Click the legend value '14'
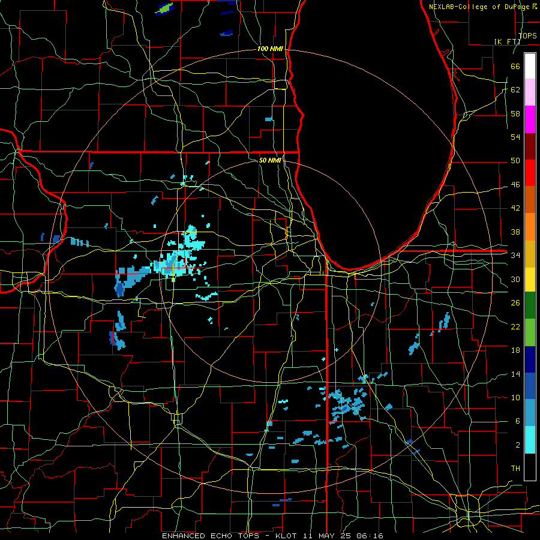Screen dimensions: 540x540 point(515,374)
